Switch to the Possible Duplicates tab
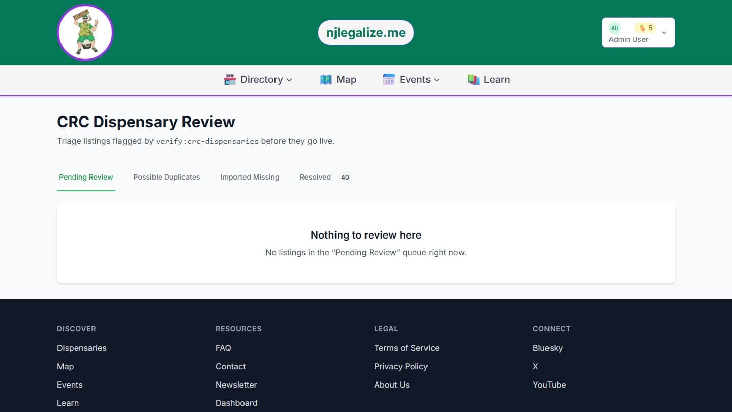This screenshot has width=732, height=412. [167, 177]
